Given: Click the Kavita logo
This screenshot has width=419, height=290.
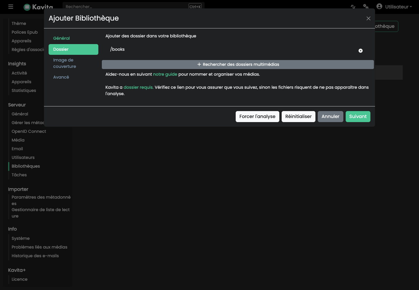Looking at the screenshot, I should [38, 7].
